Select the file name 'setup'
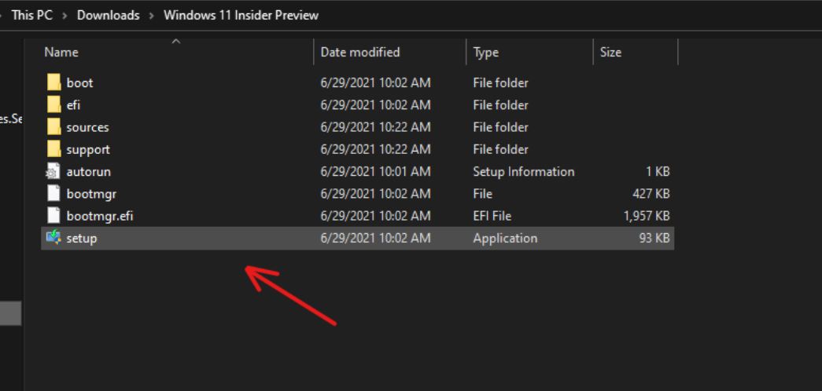Screen dimensions: 822x391 point(82,238)
